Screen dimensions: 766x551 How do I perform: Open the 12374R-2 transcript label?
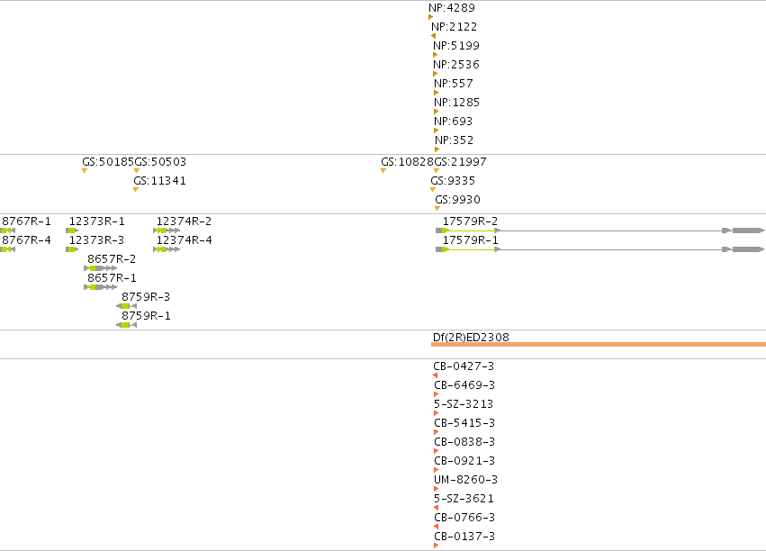point(185,221)
